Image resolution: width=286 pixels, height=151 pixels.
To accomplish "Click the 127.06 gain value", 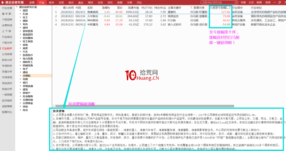I will pyautogui.click(x=226, y=12).
